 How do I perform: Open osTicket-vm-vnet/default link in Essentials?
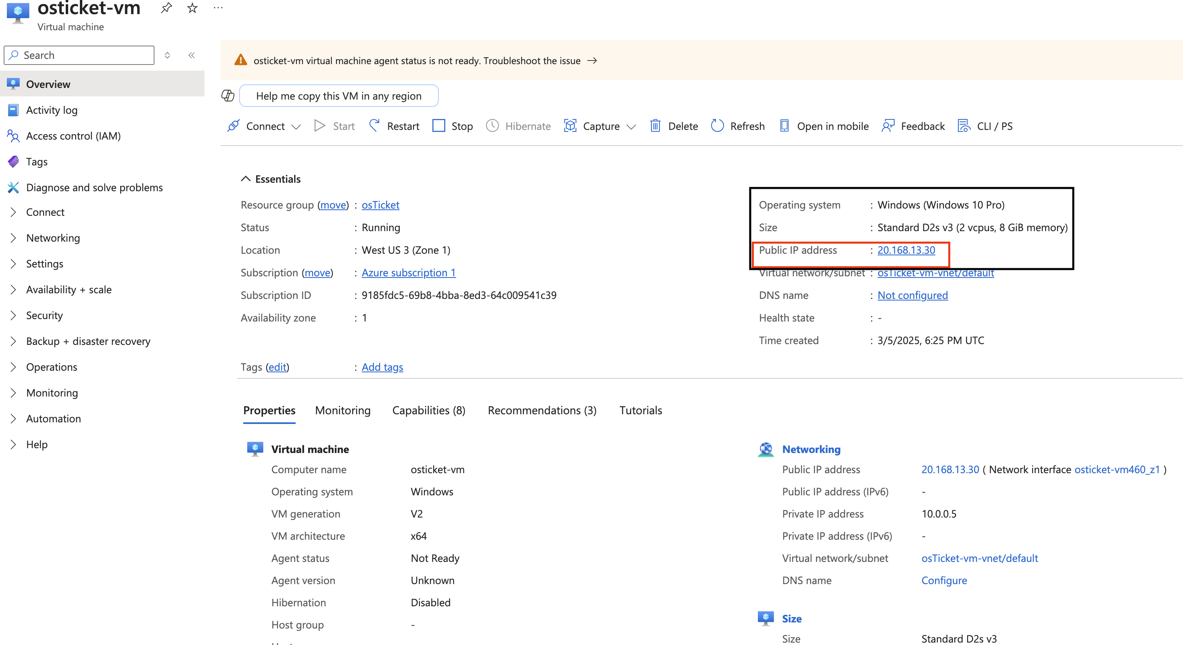(x=935, y=273)
